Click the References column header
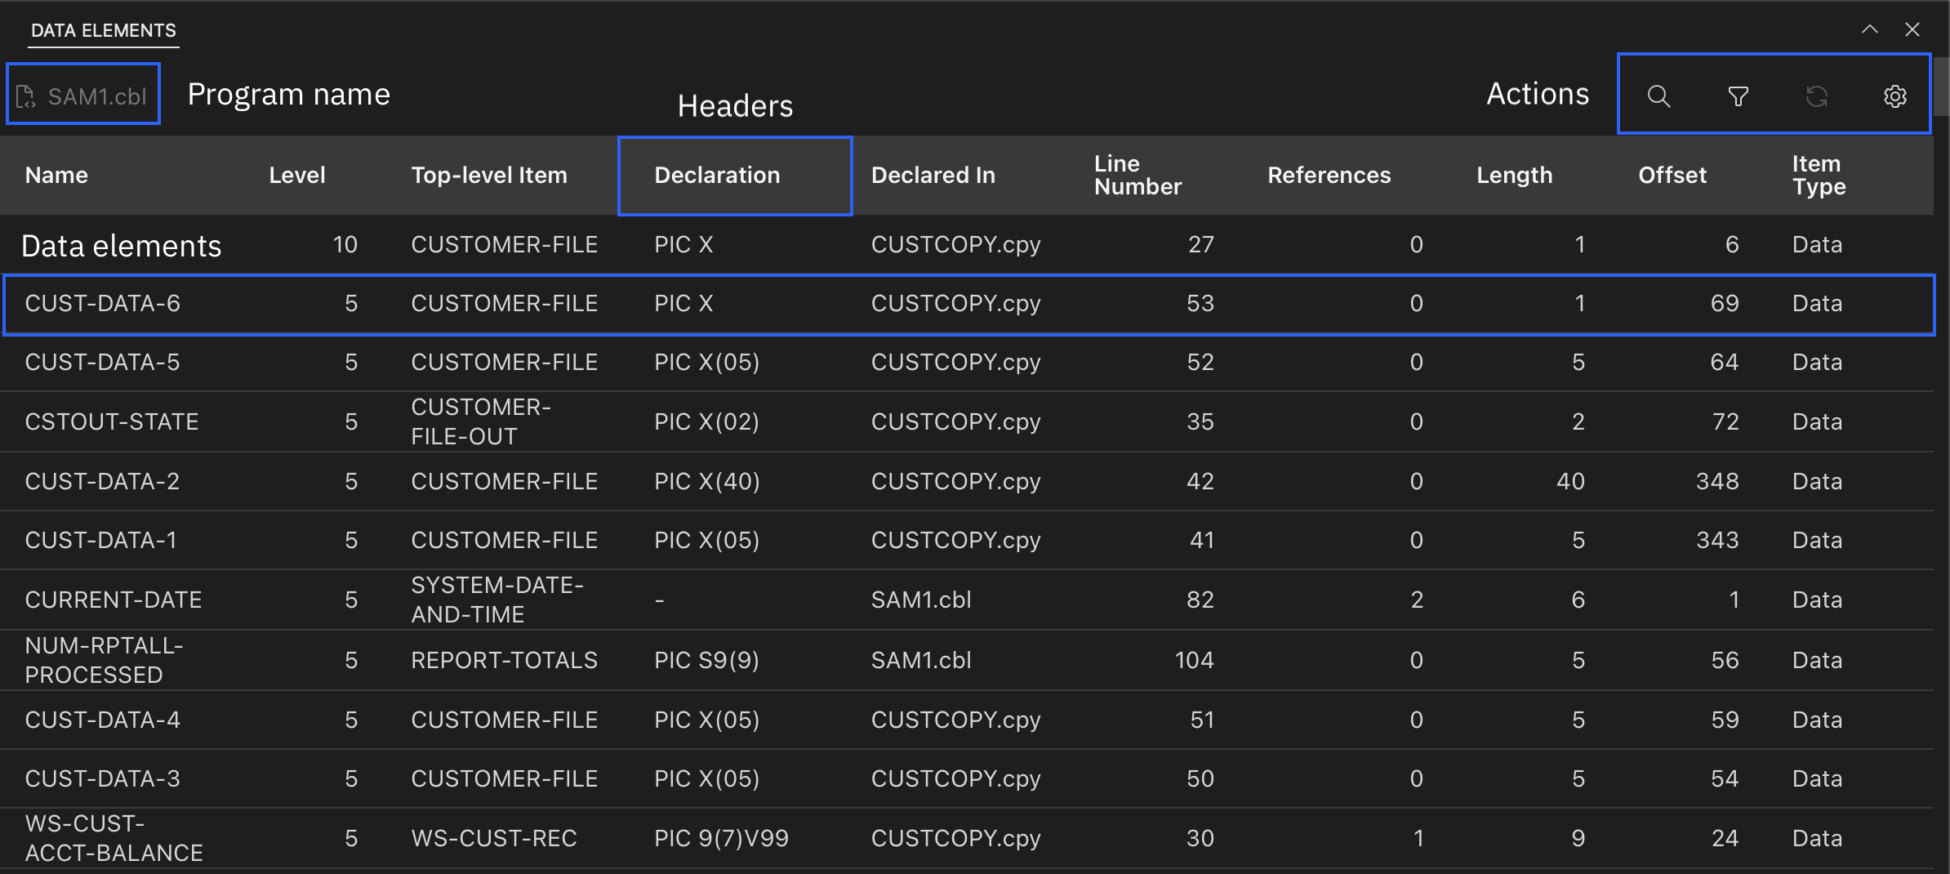 1329,175
